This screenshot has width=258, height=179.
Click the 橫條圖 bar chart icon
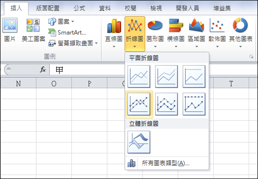tap(176, 25)
